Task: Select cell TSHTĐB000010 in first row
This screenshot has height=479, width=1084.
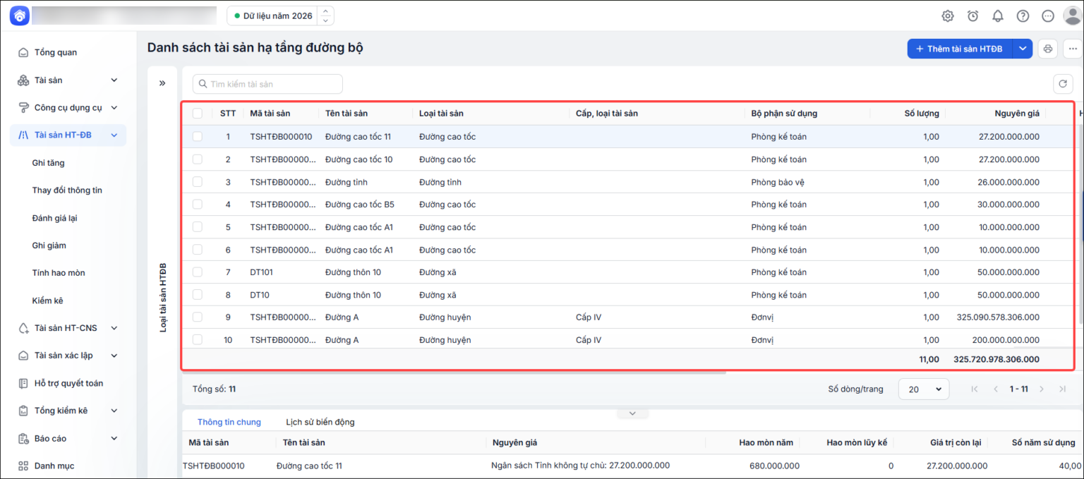Action: tap(281, 137)
